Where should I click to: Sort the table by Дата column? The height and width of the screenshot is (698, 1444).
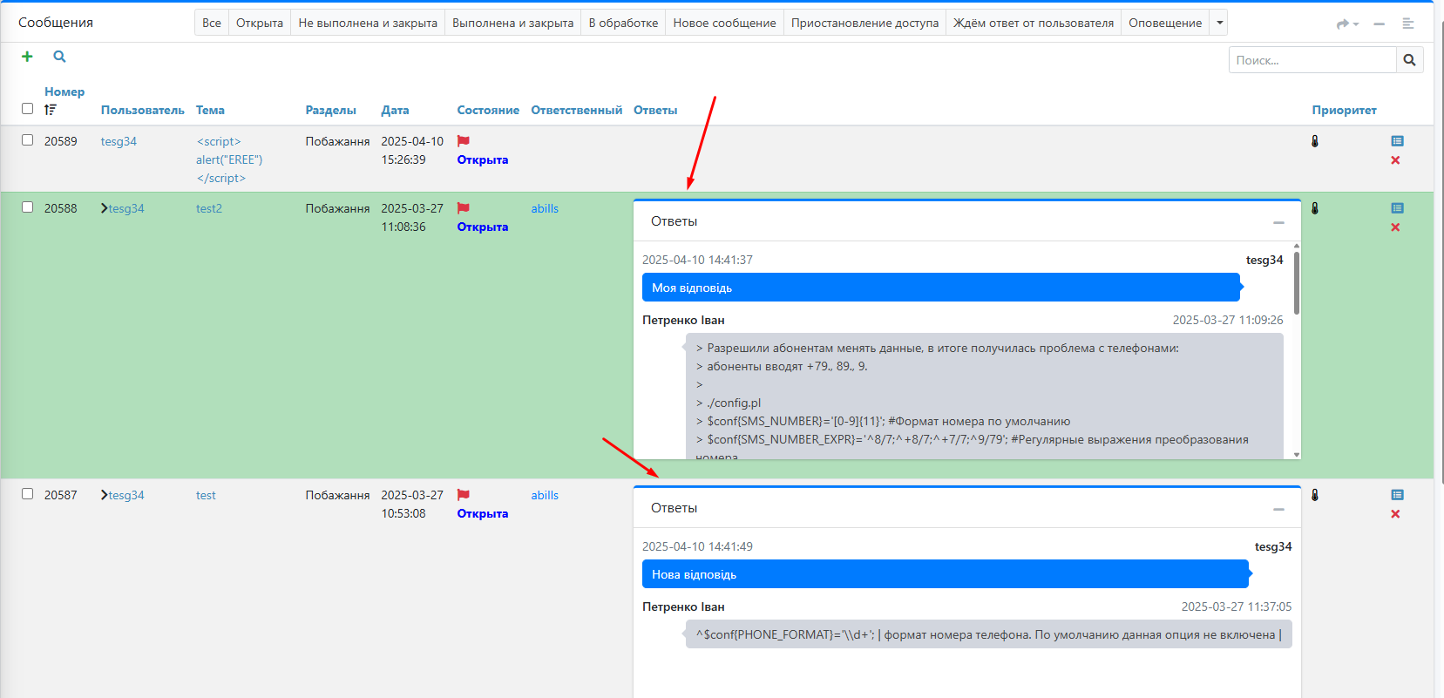[x=395, y=110]
